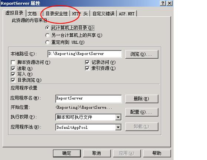Viewport: 207px width, 160px height.
Task: Click the 本地路径 text field
Action: coord(85,54)
